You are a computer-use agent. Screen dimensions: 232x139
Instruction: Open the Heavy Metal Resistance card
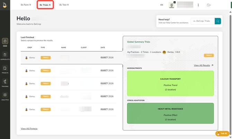[170, 113]
